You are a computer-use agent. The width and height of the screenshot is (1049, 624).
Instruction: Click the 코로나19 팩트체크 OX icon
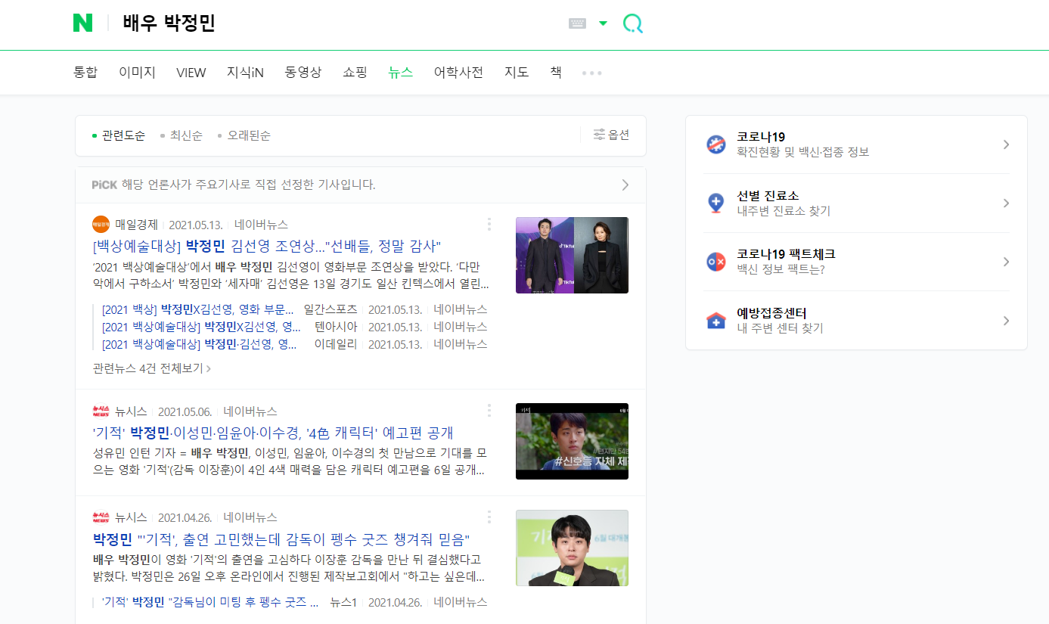tap(715, 262)
